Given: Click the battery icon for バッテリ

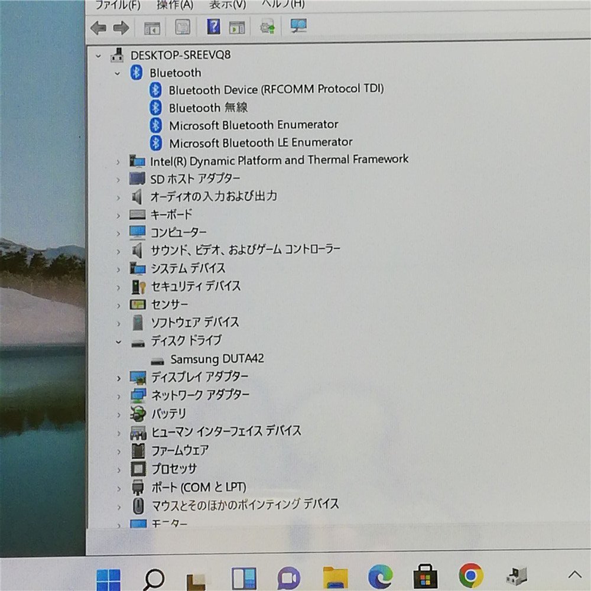Looking at the screenshot, I should coord(138,414).
